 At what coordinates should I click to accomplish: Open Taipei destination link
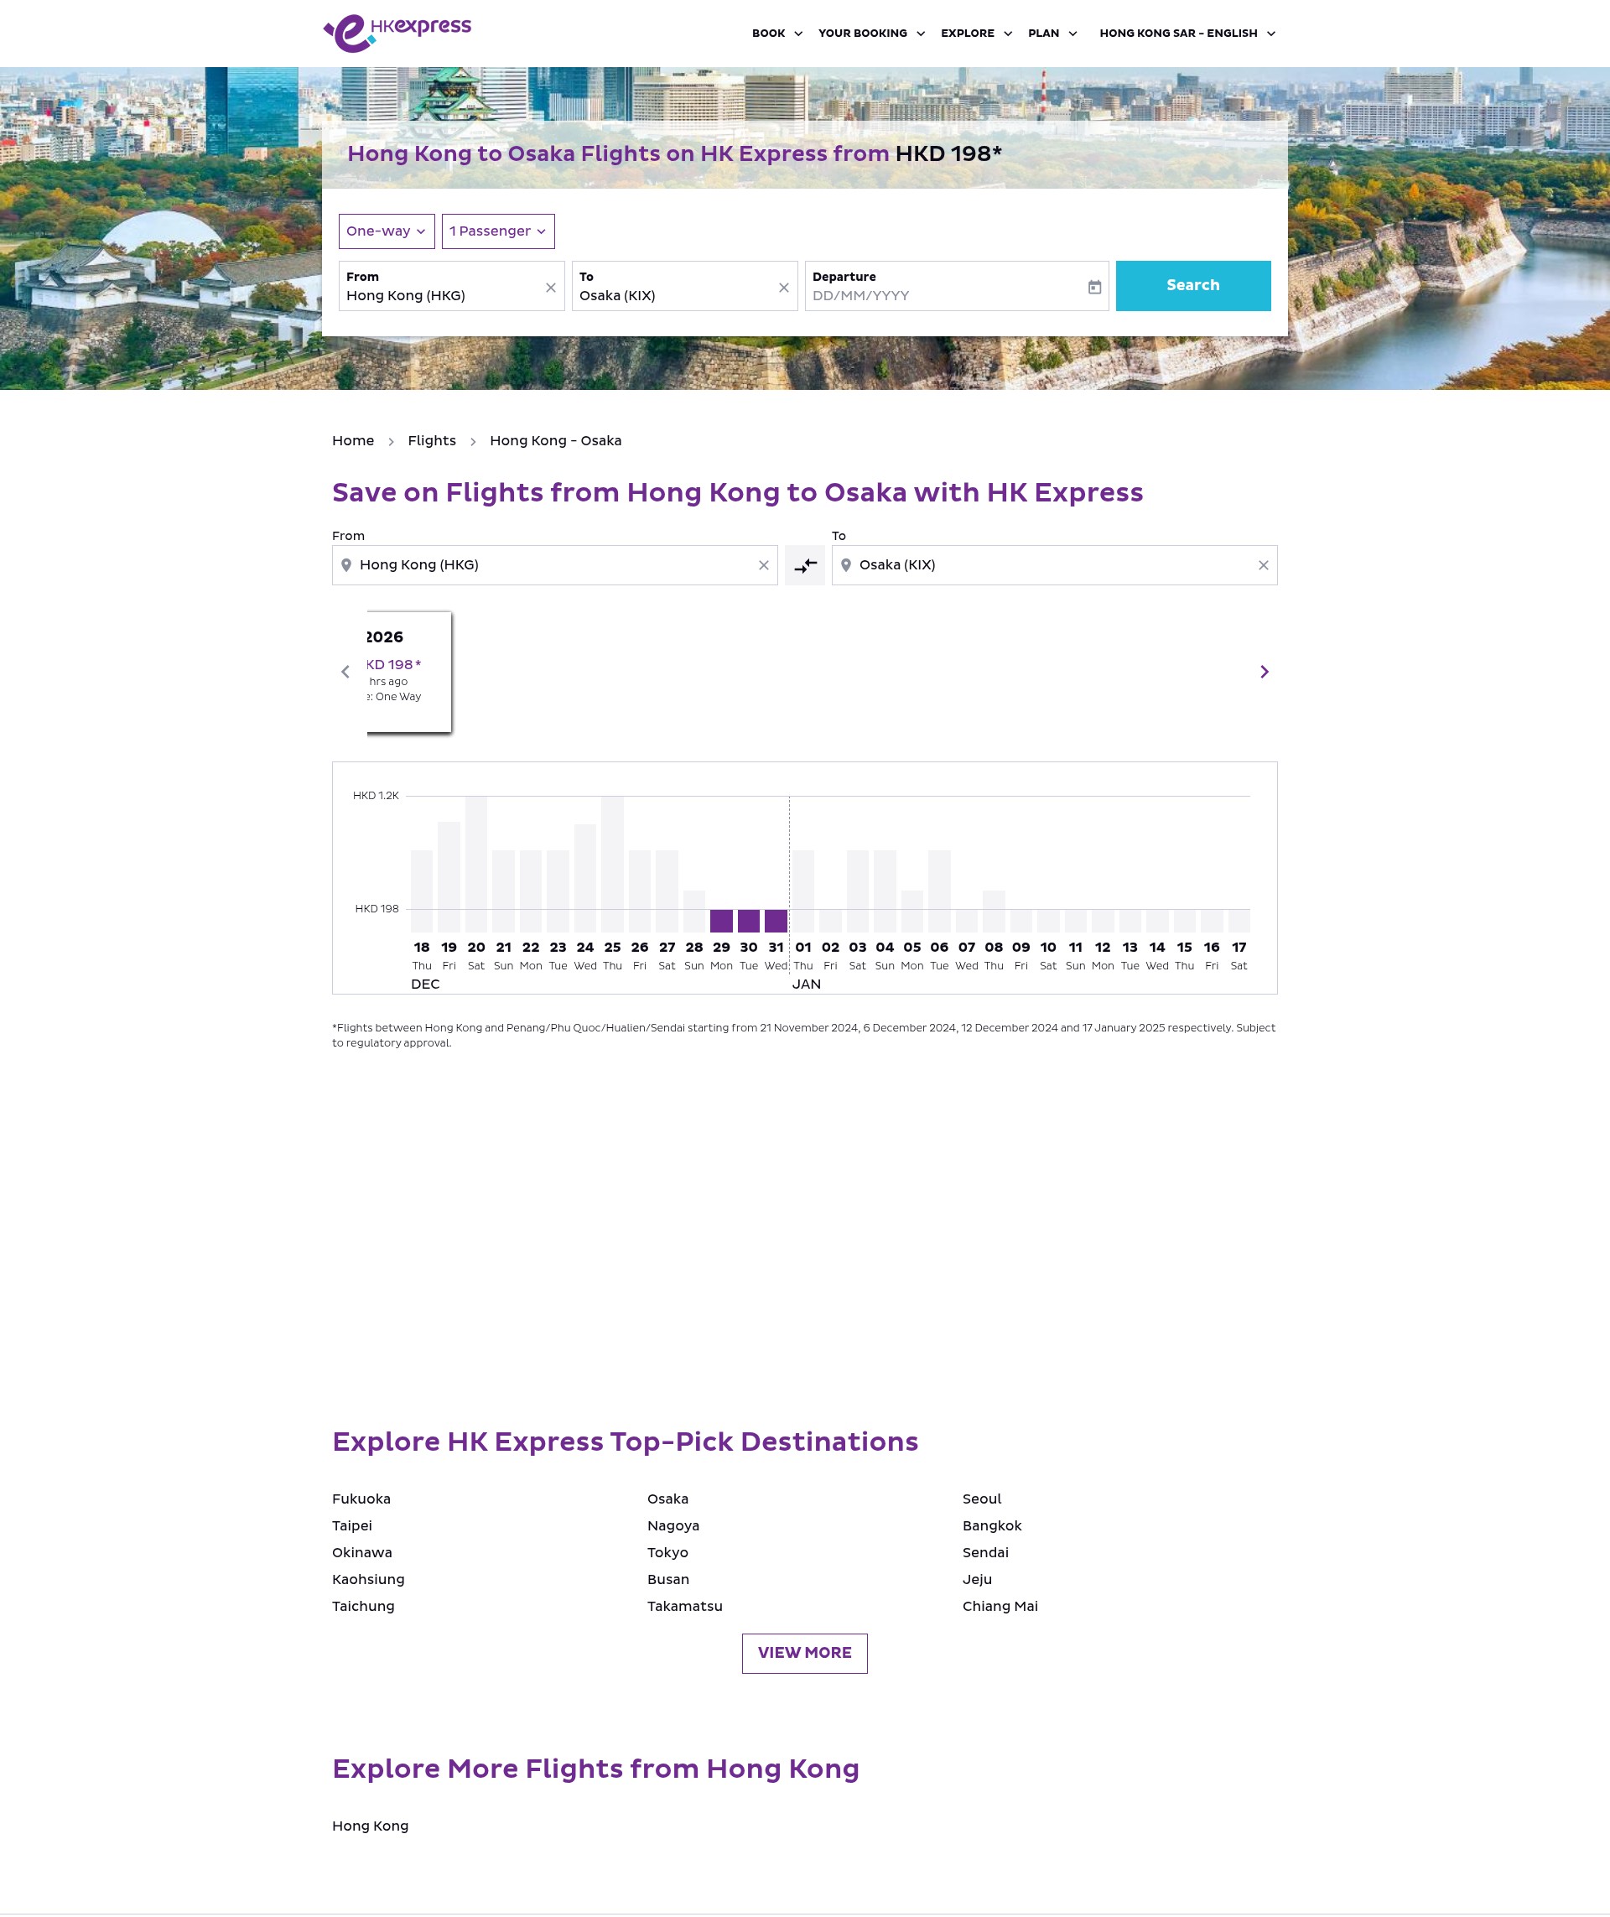tap(352, 1525)
